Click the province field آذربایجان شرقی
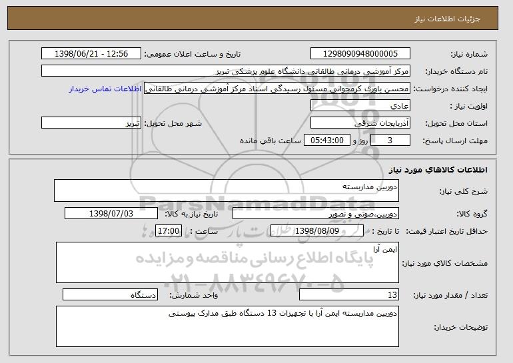The image size is (513, 363). (x=360, y=123)
